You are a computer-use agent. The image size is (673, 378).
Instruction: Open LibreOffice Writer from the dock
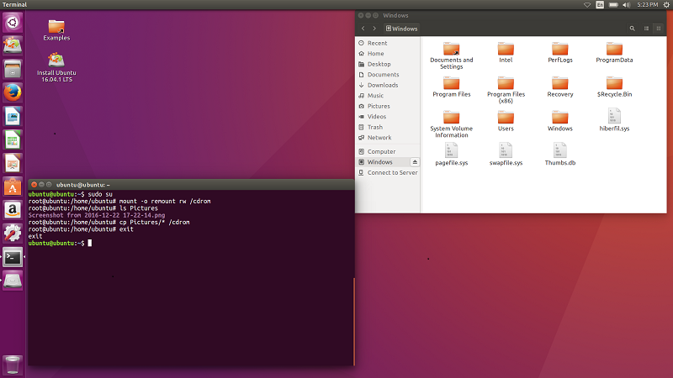(13, 116)
